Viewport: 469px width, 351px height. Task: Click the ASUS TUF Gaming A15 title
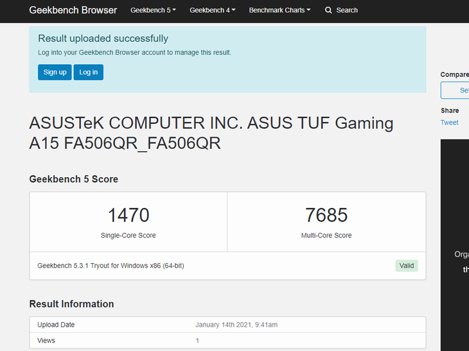211,133
